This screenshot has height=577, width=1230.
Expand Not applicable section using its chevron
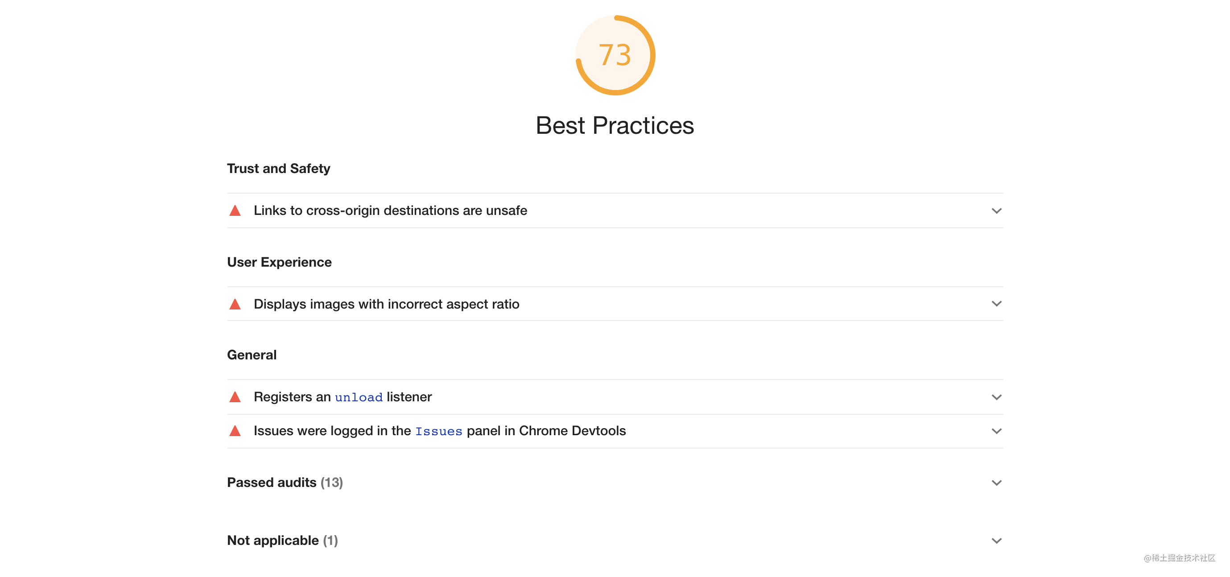coord(996,541)
